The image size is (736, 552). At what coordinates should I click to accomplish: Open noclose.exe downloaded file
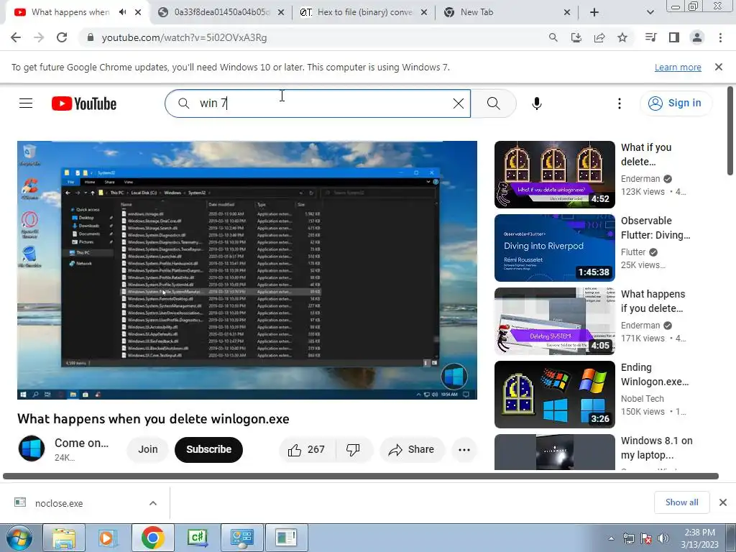[x=59, y=503]
